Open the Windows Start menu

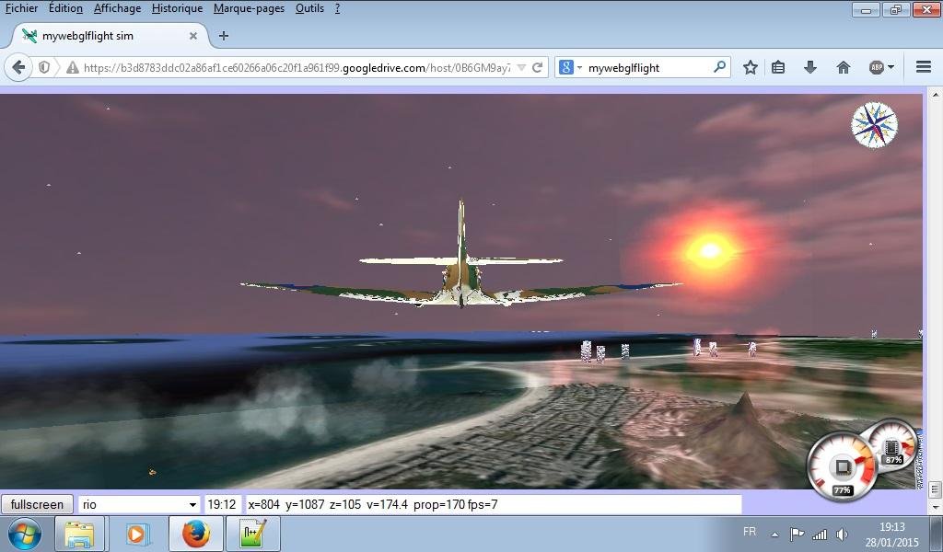point(24,534)
